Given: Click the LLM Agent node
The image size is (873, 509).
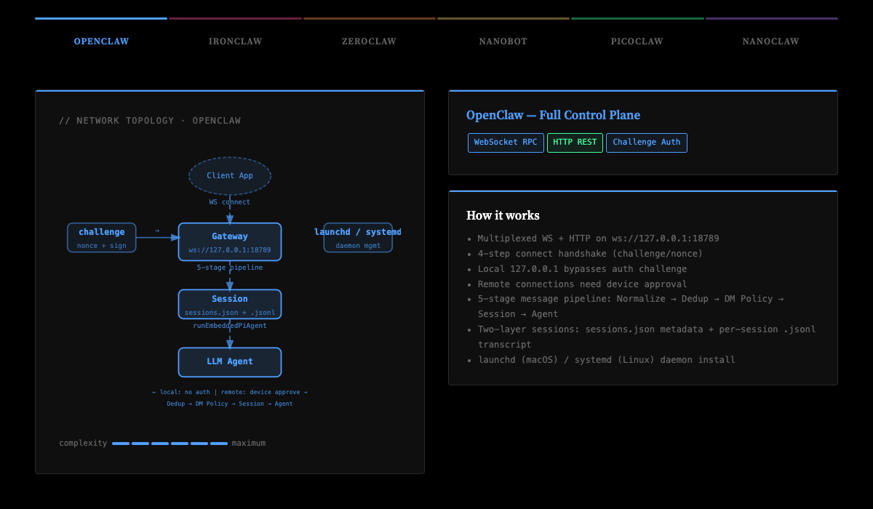Looking at the screenshot, I should 230,361.
